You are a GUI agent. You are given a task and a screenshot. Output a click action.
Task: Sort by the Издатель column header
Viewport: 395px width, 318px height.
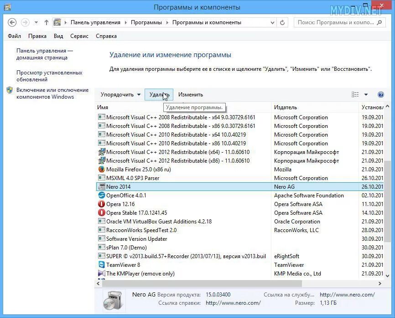click(x=286, y=107)
